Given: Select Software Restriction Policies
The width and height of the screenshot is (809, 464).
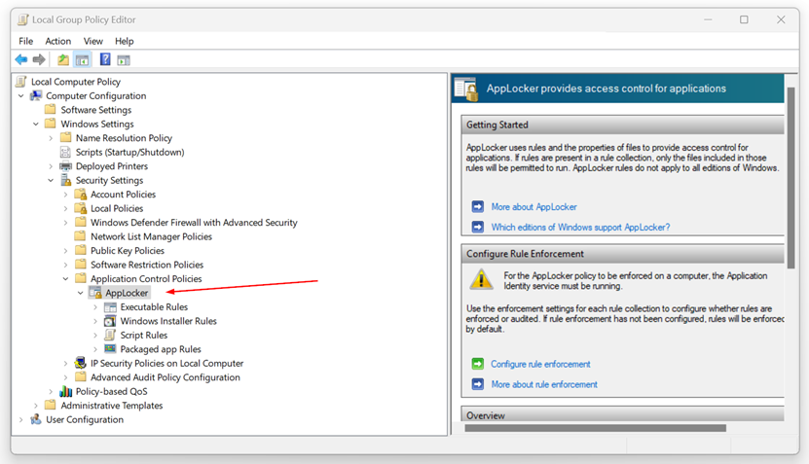Looking at the screenshot, I should [x=147, y=265].
